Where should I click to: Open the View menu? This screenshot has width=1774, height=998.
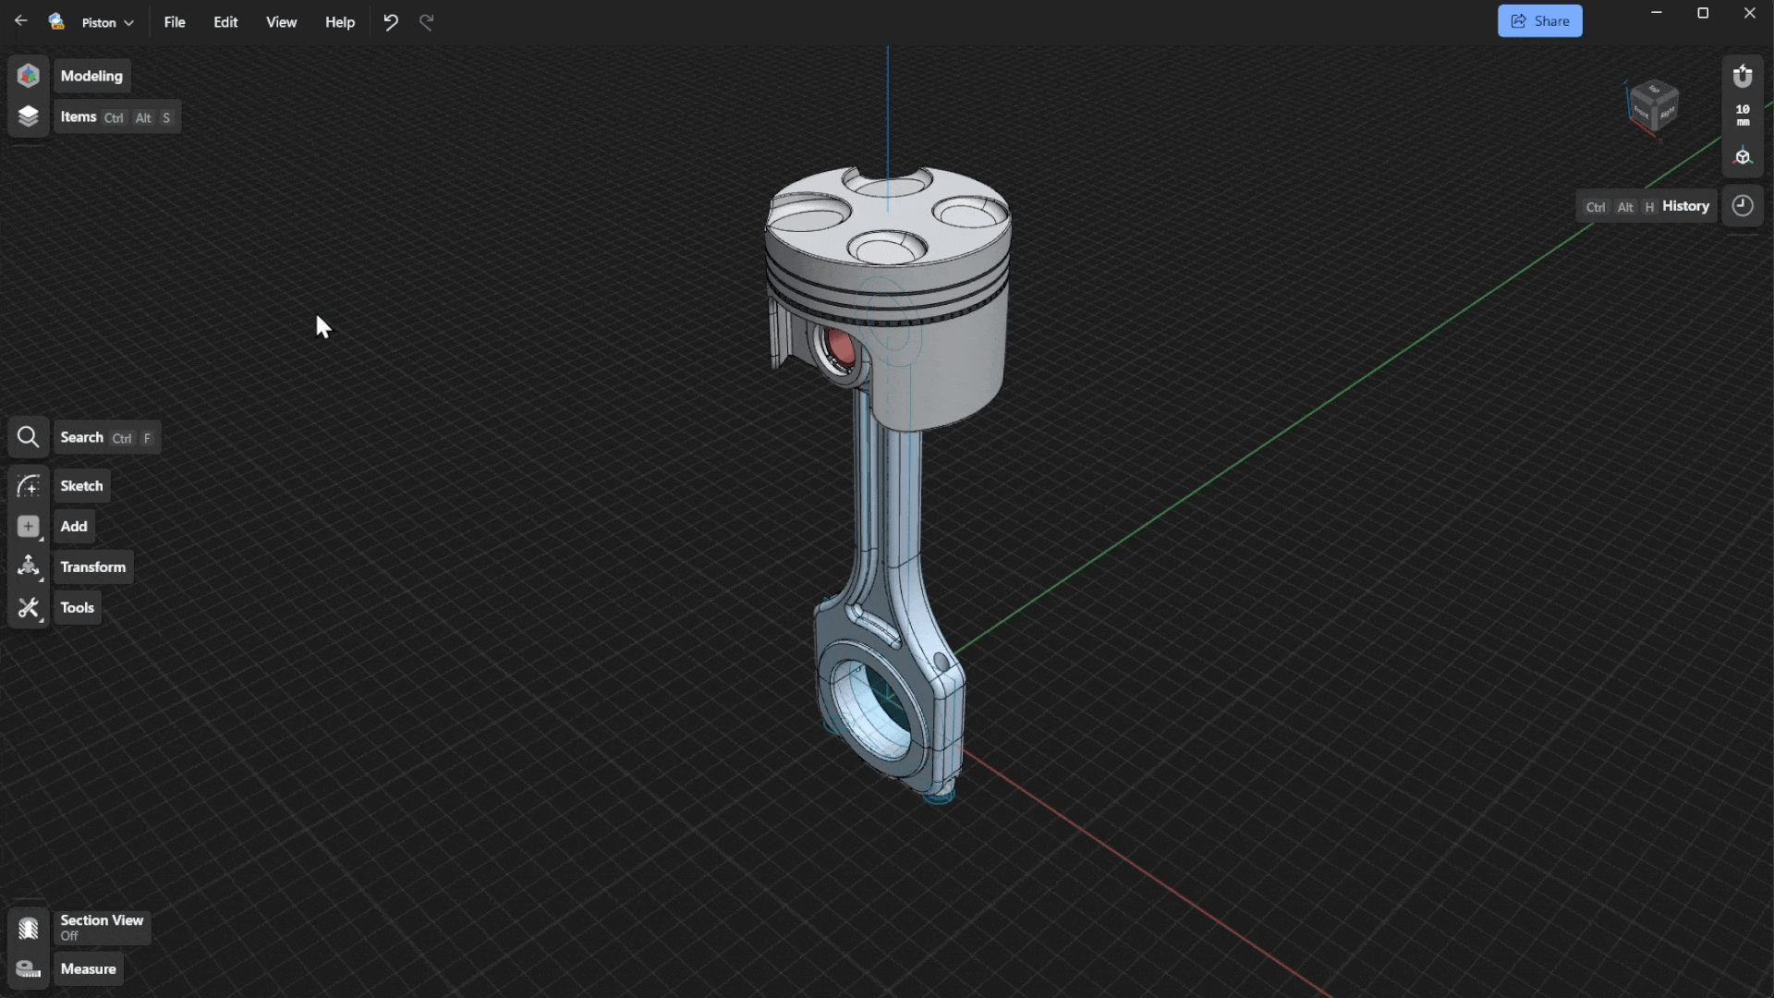coord(281,22)
